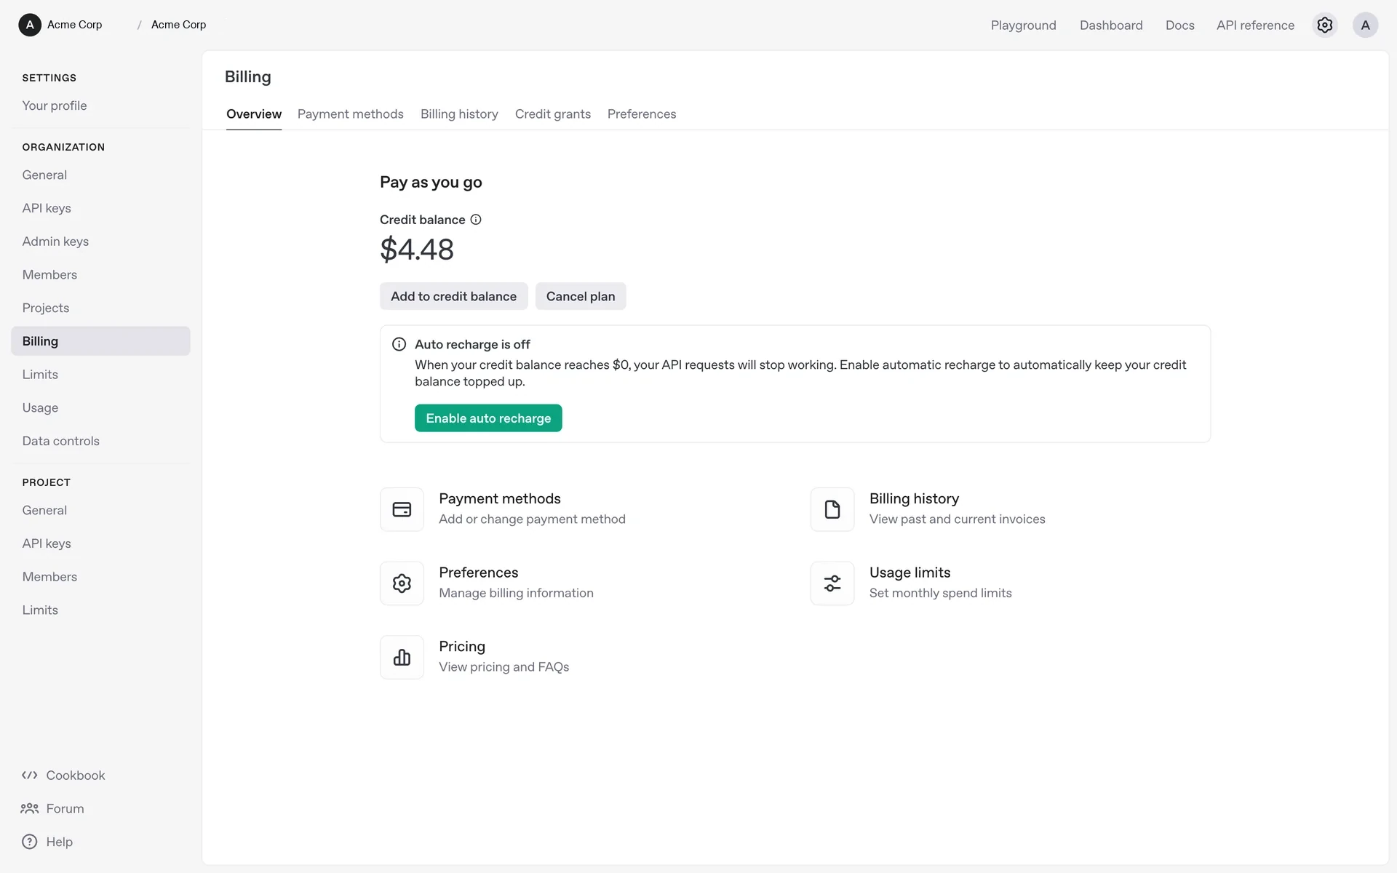Click the Preferences gear icon card
The width and height of the screenshot is (1397, 873).
[402, 583]
